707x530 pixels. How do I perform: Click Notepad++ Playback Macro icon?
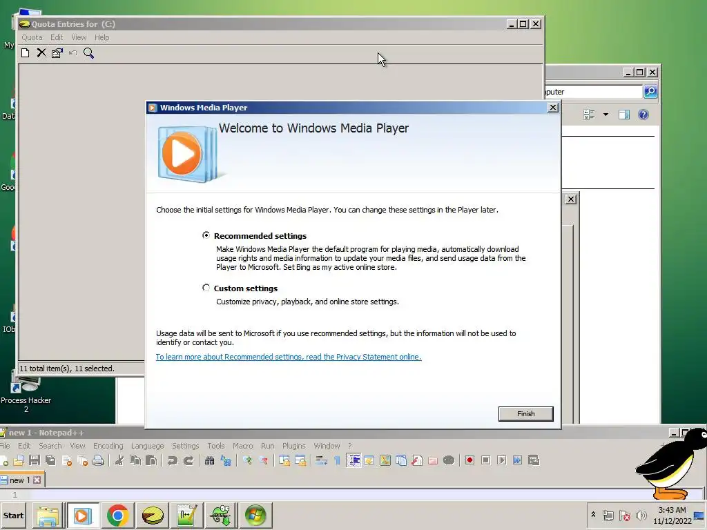[501, 460]
